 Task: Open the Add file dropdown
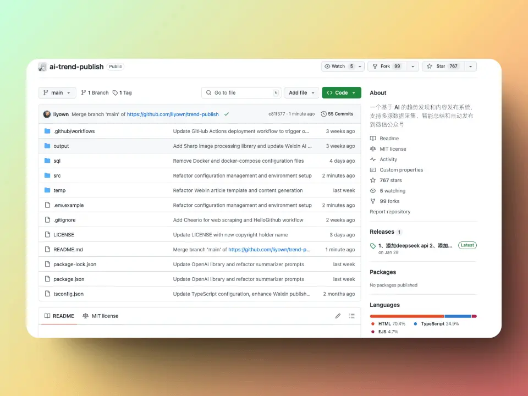(x=301, y=93)
